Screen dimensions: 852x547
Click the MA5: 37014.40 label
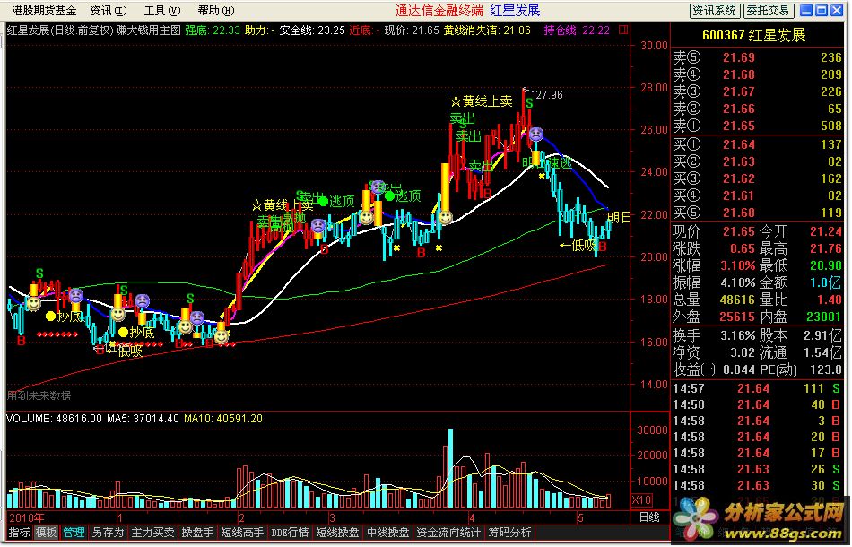point(143,419)
